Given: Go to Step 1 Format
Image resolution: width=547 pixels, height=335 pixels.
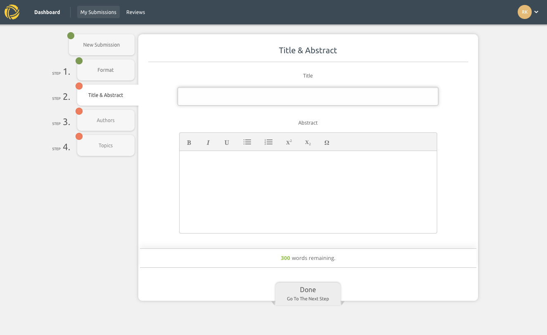Looking at the screenshot, I should click(x=106, y=70).
